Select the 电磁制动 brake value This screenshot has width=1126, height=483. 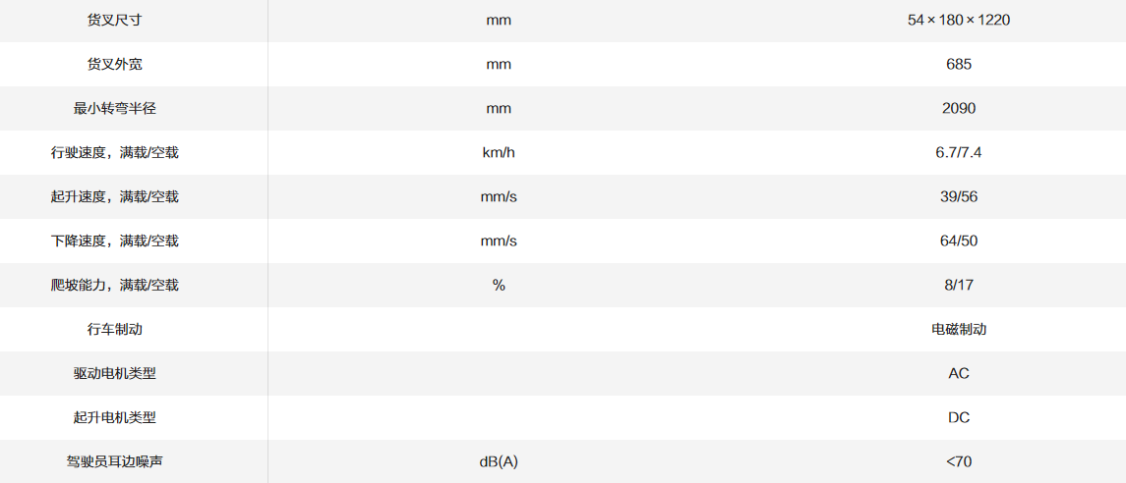click(x=959, y=329)
